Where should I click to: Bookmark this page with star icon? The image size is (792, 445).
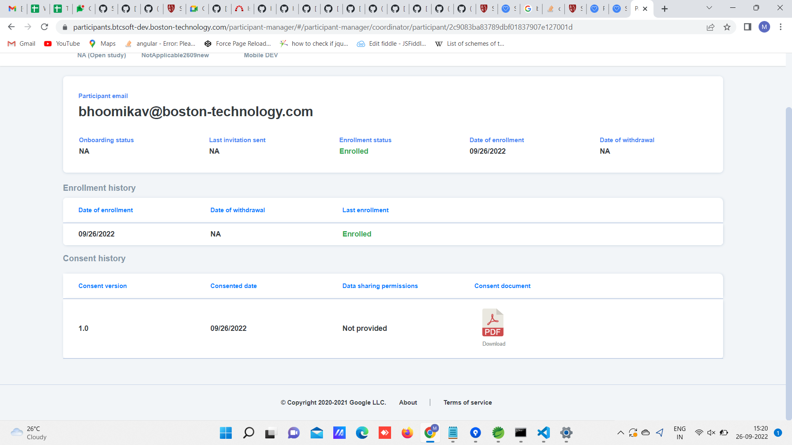point(727,27)
